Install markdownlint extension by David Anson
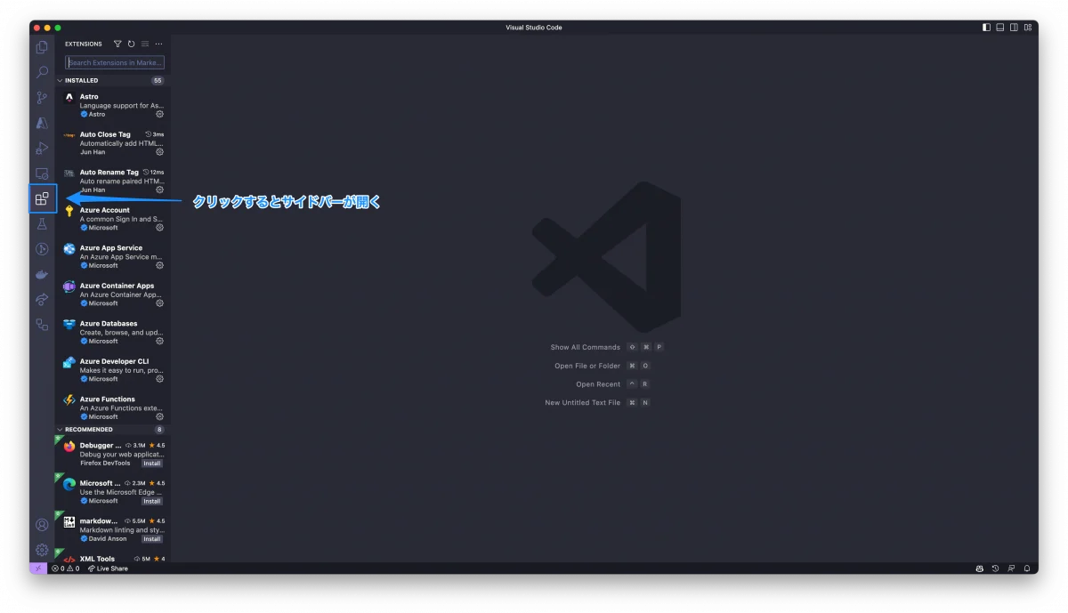The height and width of the screenshot is (613, 1068). 152,538
